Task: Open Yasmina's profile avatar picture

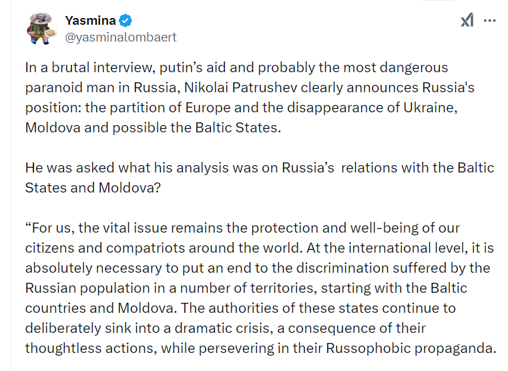Action: pyautogui.click(x=41, y=29)
